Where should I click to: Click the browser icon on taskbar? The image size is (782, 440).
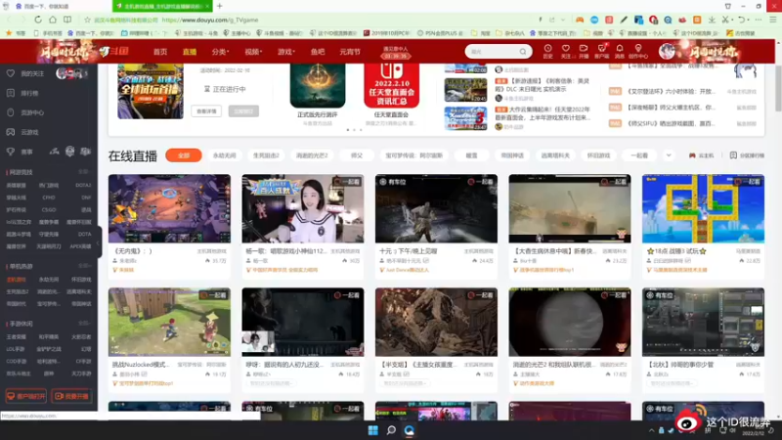click(x=409, y=430)
